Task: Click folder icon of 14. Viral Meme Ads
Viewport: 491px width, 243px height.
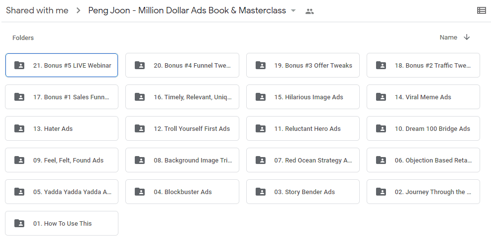Action: pos(381,97)
